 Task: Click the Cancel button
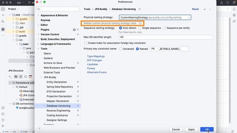click(x=176, y=129)
